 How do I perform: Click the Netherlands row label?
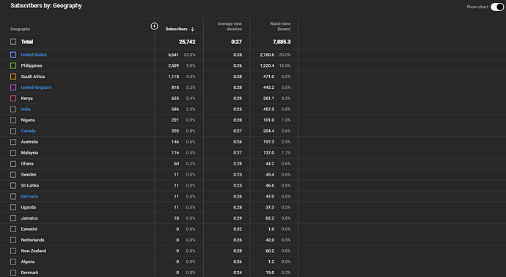click(32, 240)
